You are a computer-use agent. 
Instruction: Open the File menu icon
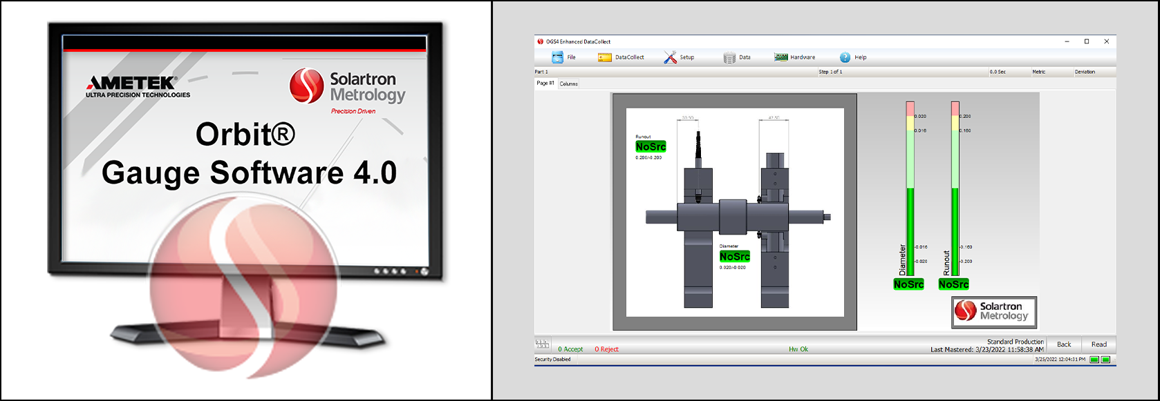[x=557, y=57]
